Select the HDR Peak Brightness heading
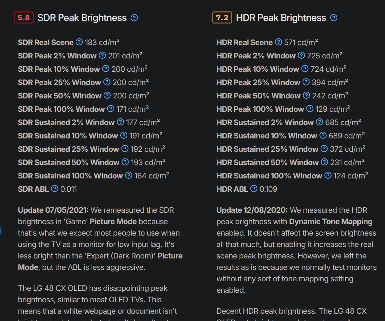This screenshot has height=321, width=385. click(x=281, y=18)
